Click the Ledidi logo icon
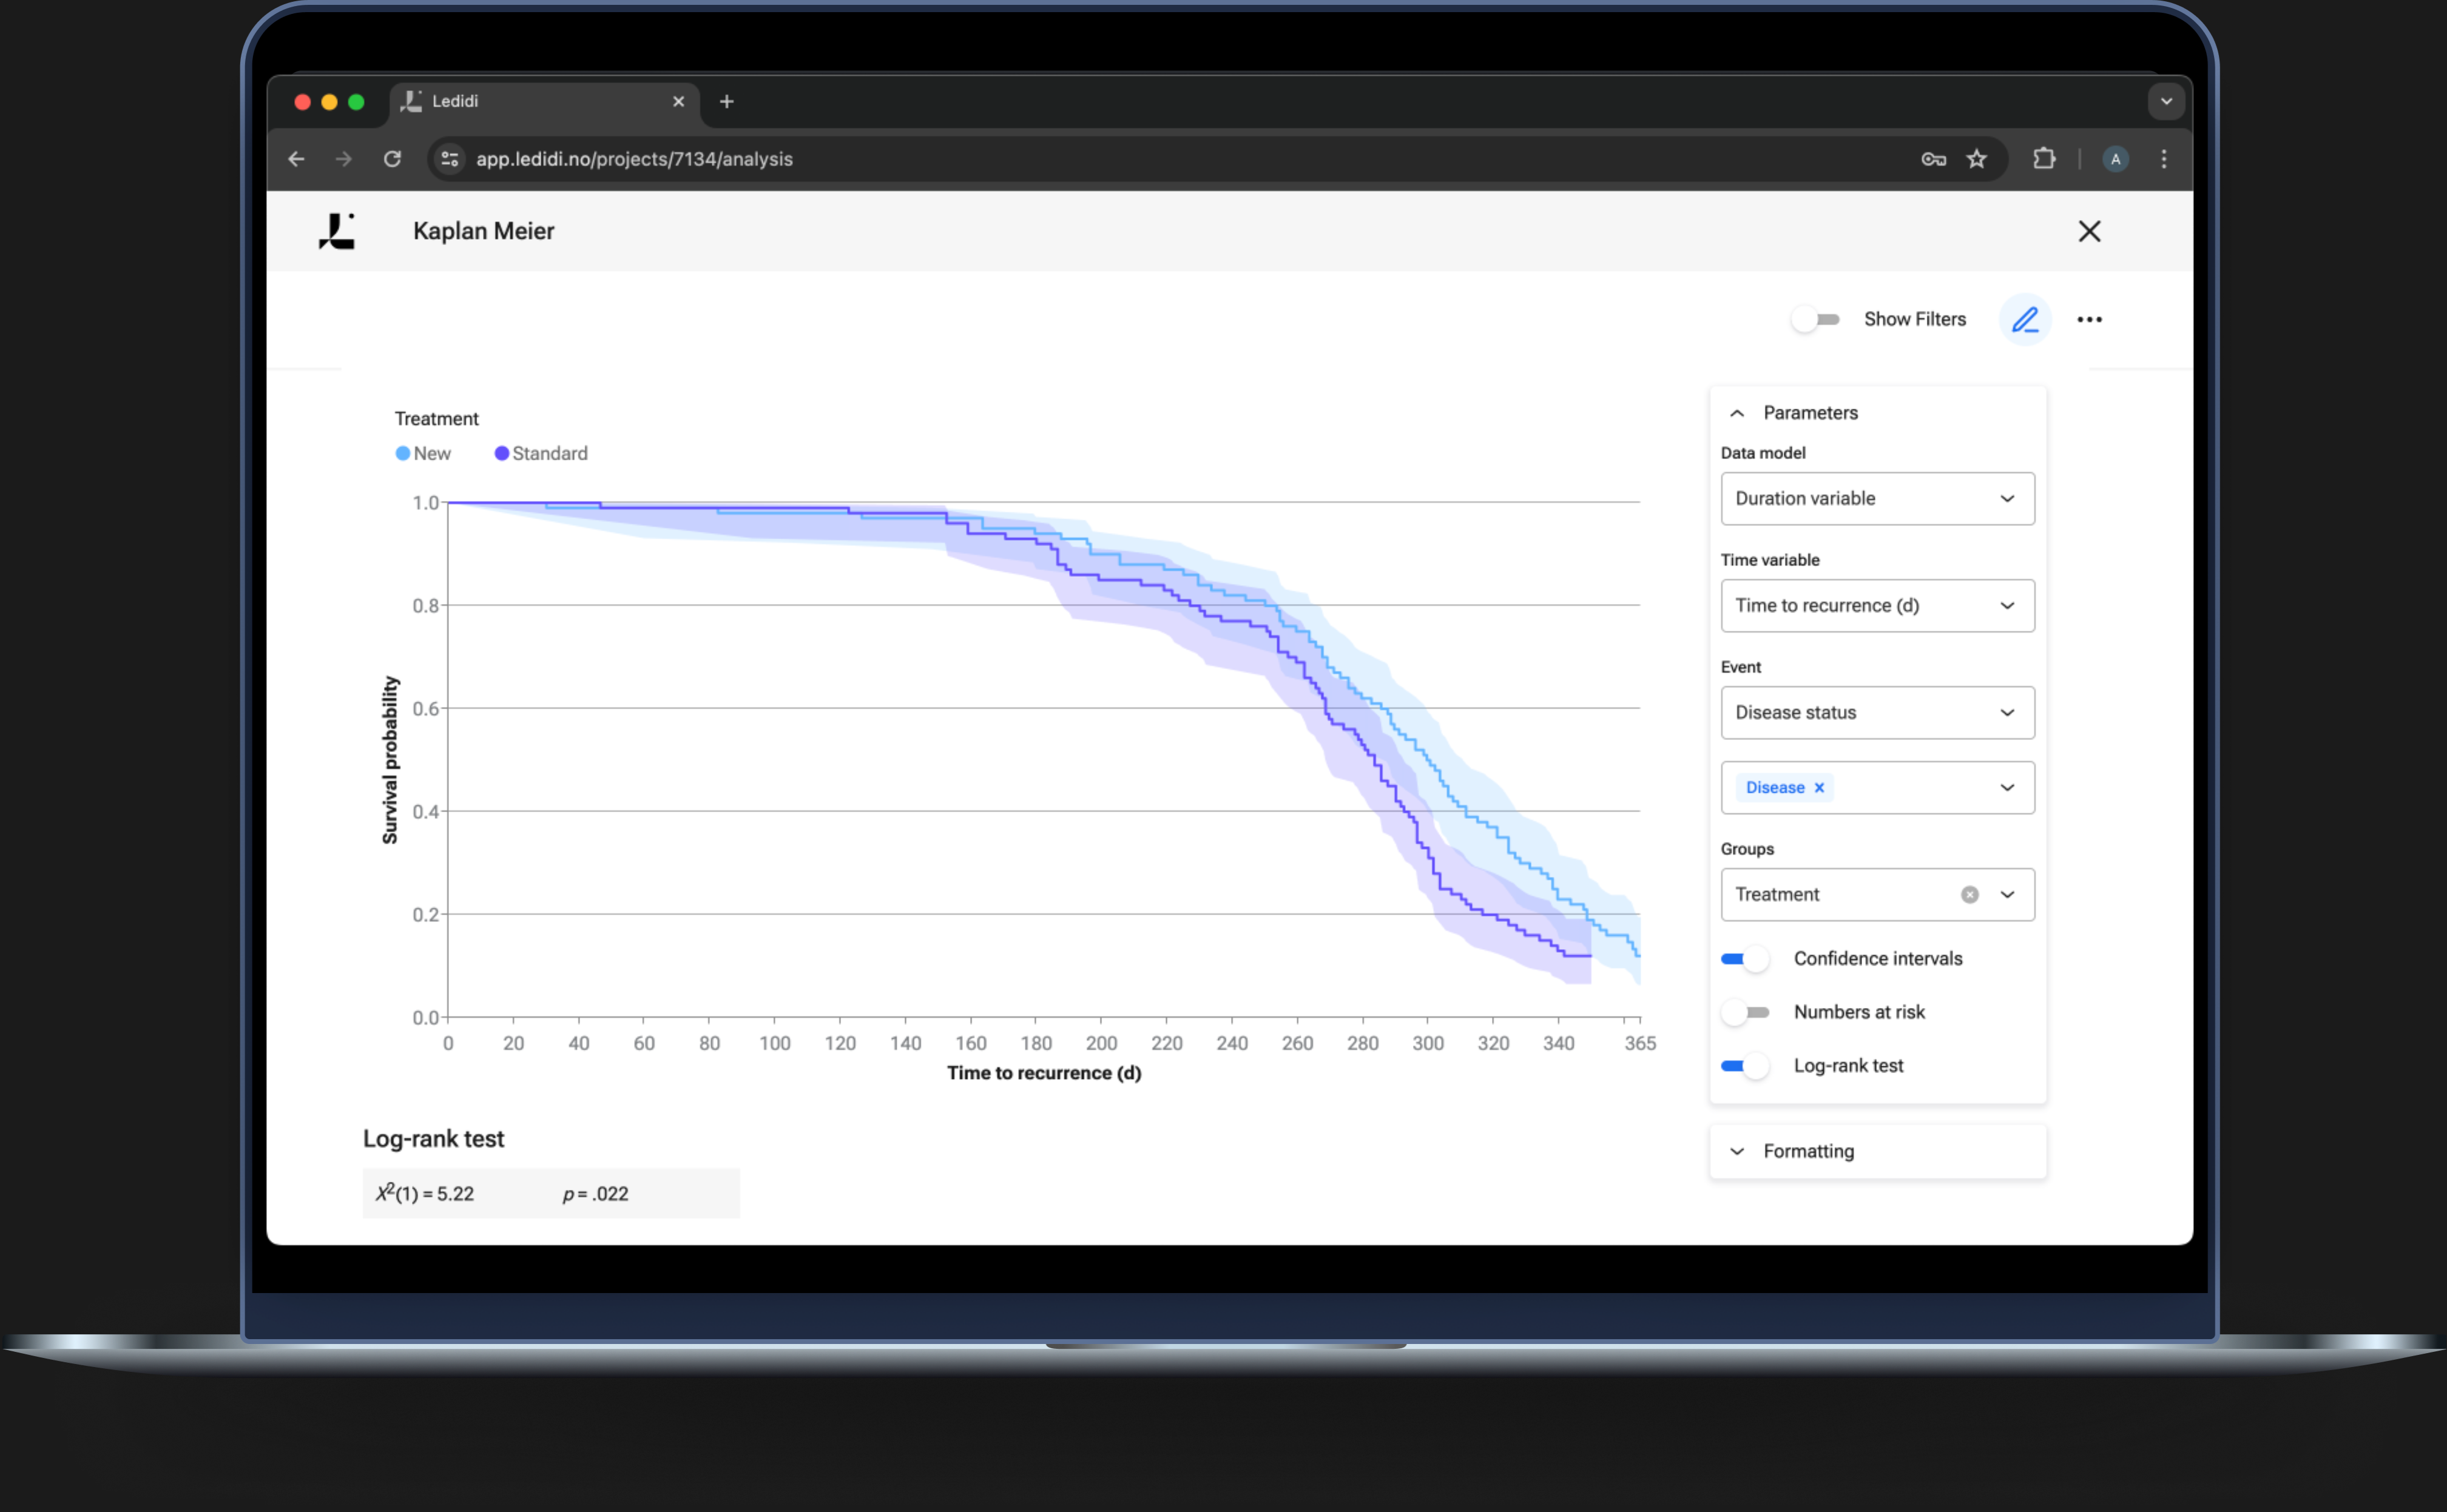2447x1512 pixels. [337, 231]
